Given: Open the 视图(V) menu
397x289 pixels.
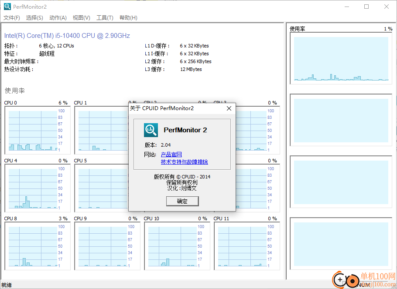Looking at the screenshot, I should [x=81, y=18].
